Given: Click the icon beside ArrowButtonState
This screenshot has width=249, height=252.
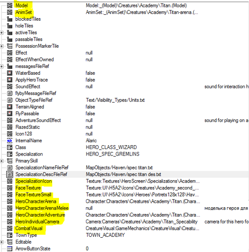Looking at the screenshot, I should [10, 249].
